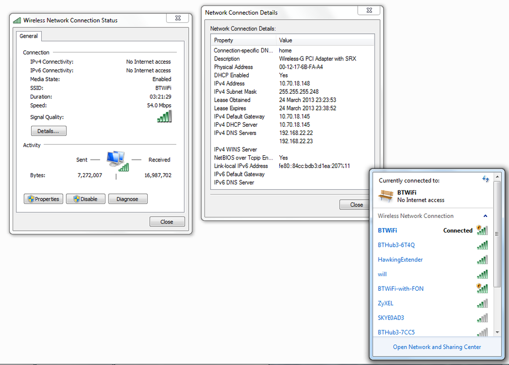Select the IPv4 DHCP Server row
This screenshot has height=365, width=509.
(293, 125)
